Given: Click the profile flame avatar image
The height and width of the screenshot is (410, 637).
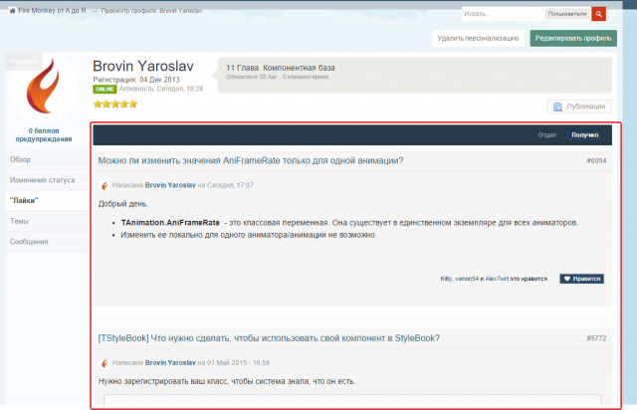Looking at the screenshot, I should pos(43,87).
